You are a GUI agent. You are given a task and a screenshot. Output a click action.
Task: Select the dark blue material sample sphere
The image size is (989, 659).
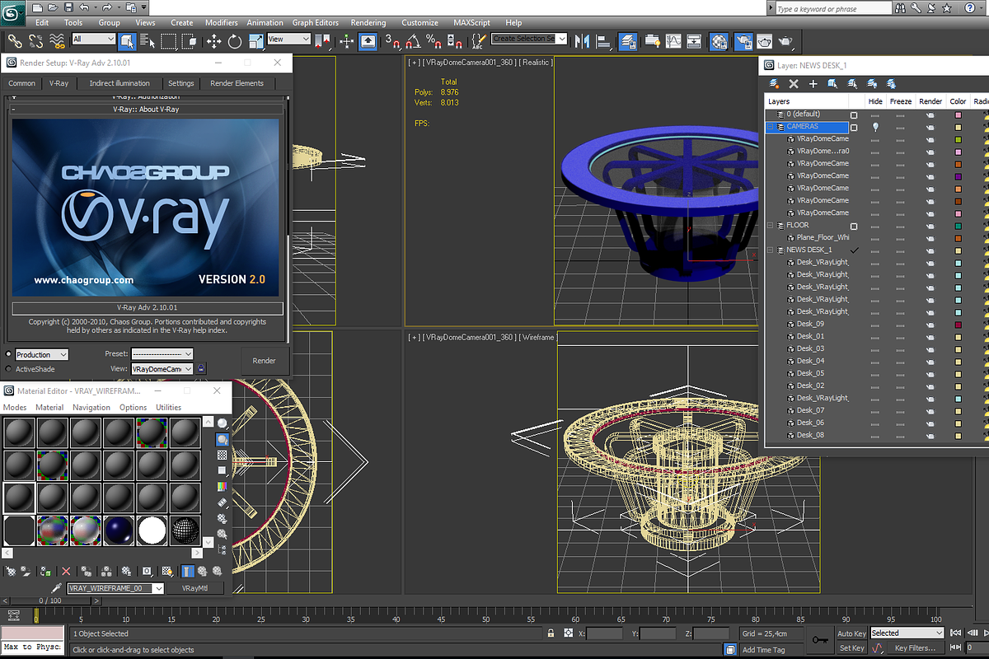click(x=120, y=530)
